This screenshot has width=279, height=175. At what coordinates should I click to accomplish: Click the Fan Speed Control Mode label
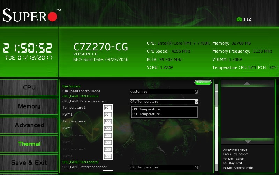click(x=81, y=91)
